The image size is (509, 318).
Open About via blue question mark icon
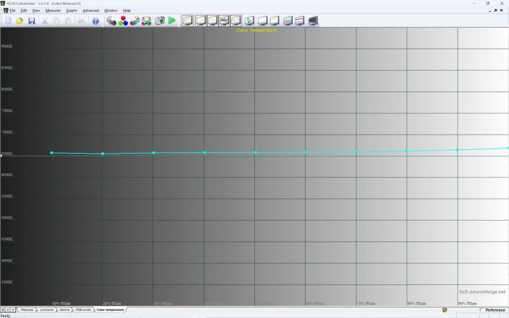click(x=95, y=21)
